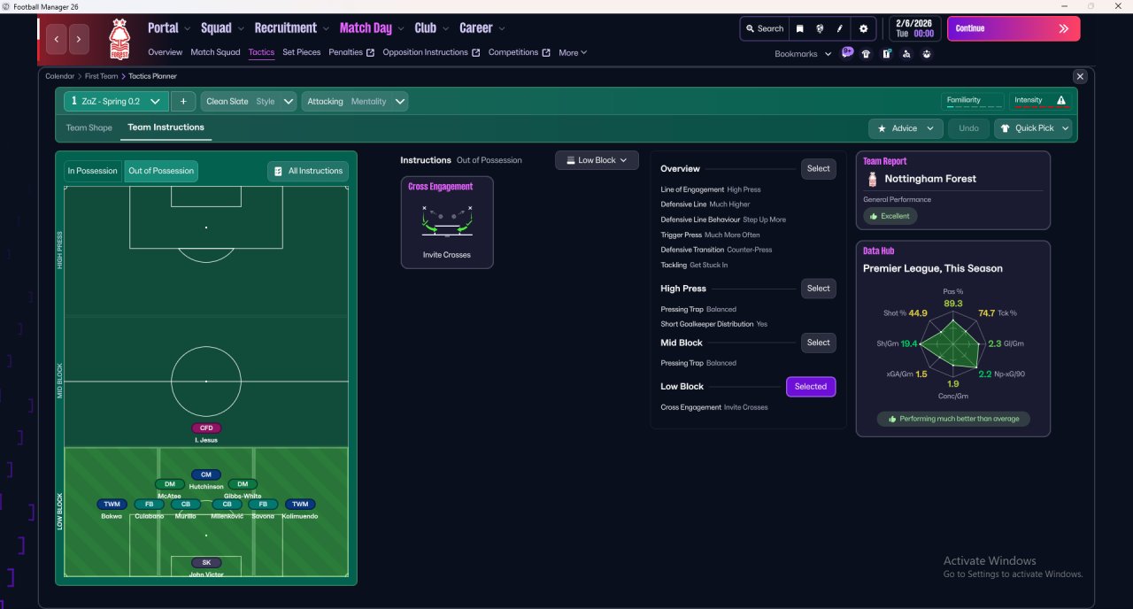Open the Squad menu dropdown
Screen dimensions: 1133x609
point(221,28)
